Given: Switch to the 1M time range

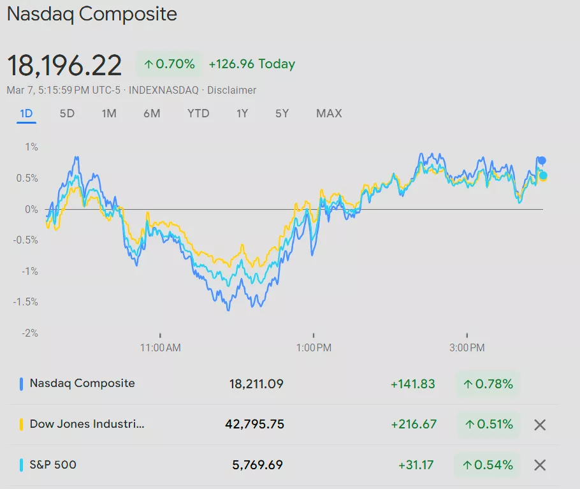Looking at the screenshot, I should click(109, 113).
